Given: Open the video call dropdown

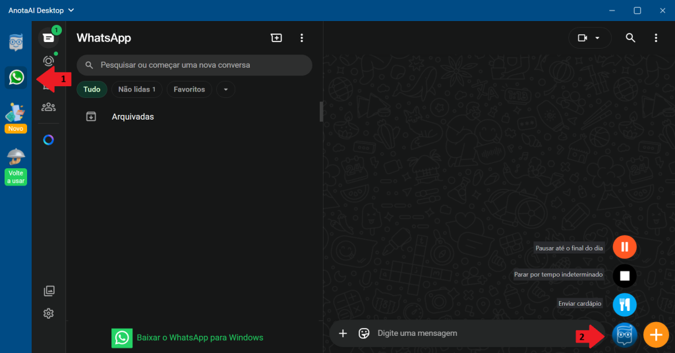Looking at the screenshot, I should tap(589, 38).
